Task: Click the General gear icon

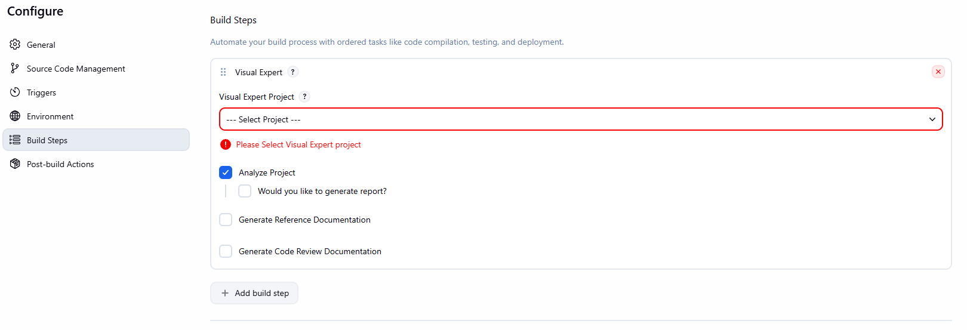Action: pyautogui.click(x=15, y=45)
